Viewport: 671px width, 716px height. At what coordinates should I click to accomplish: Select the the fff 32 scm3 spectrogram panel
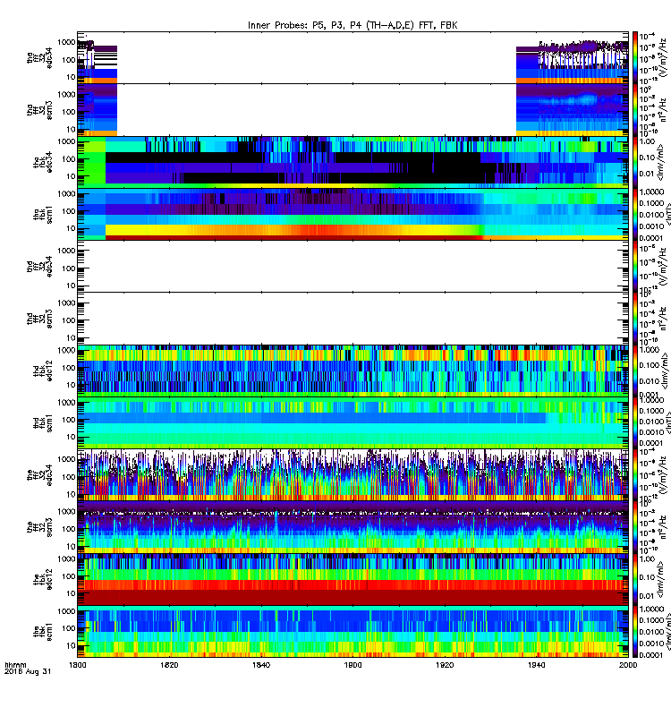[x=352, y=527]
